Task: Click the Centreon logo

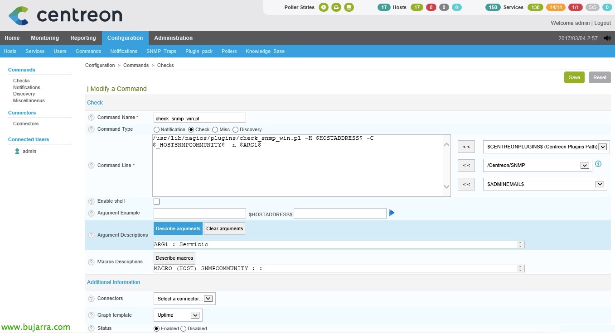Action: click(x=65, y=15)
